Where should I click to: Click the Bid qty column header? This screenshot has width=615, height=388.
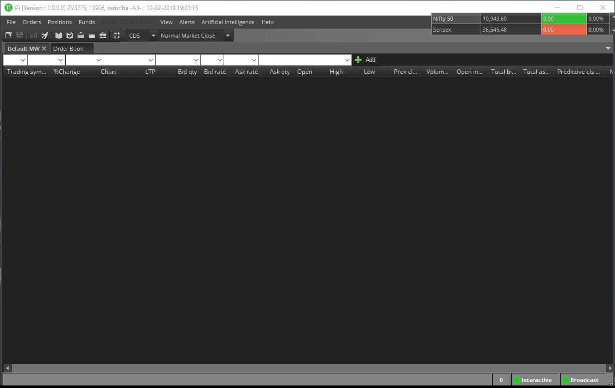point(187,72)
